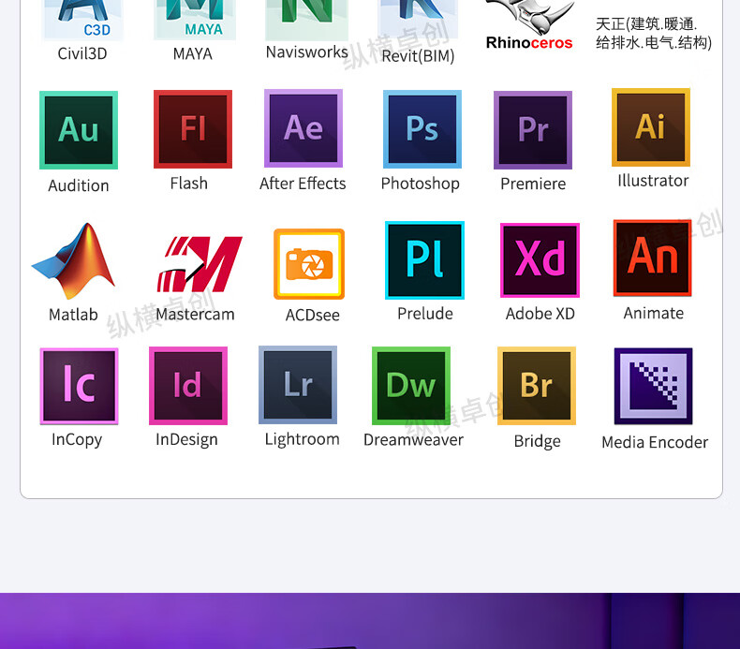Open the InDesign Id icon
This screenshot has width=740, height=649.
[188, 386]
